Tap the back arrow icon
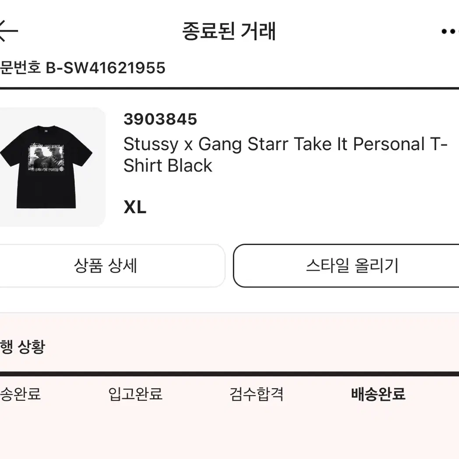 pos(8,32)
